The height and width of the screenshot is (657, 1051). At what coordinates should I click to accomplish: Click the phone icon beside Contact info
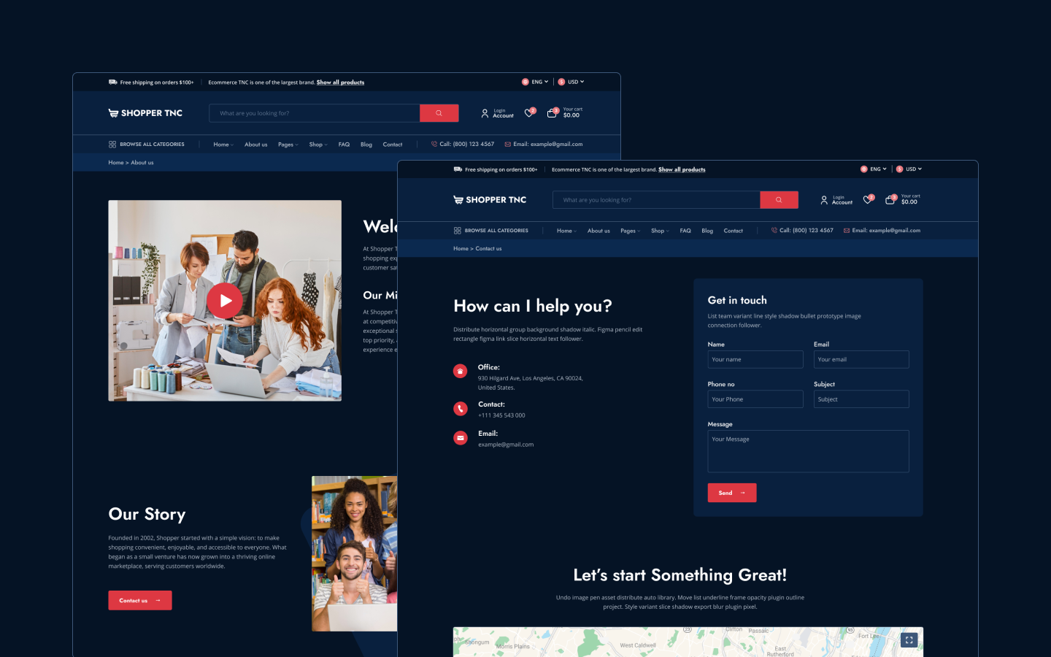point(460,408)
